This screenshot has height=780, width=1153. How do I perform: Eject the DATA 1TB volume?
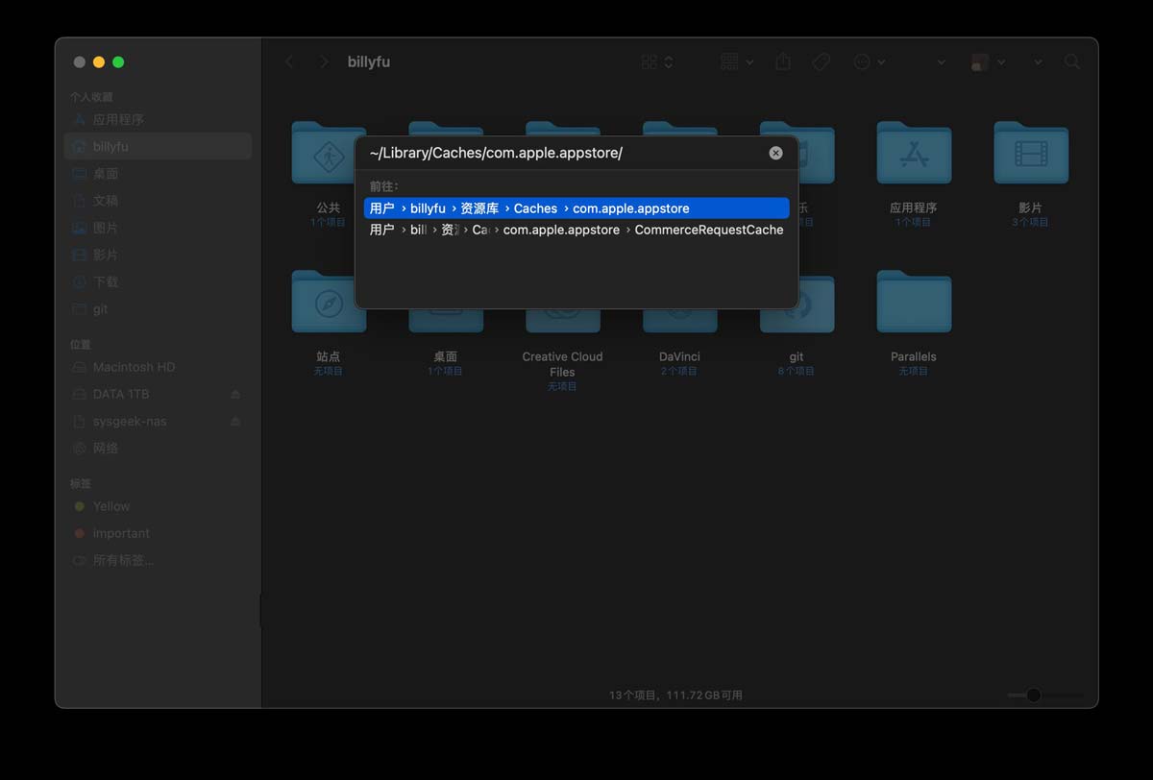click(236, 395)
